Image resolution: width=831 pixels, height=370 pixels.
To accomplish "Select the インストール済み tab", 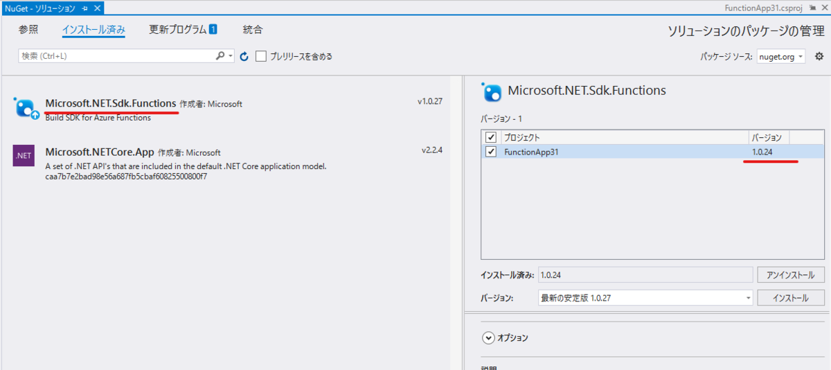I will (x=93, y=30).
